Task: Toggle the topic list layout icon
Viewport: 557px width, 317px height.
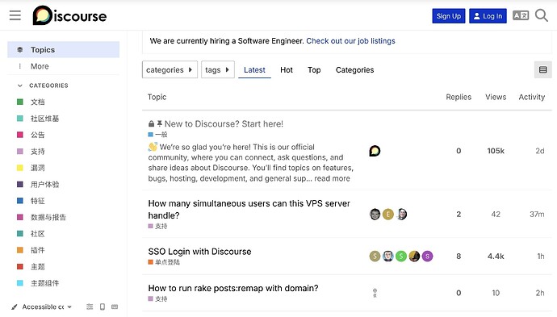Action: pos(542,69)
